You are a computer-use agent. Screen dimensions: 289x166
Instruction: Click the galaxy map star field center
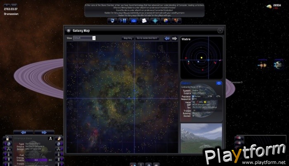coord(122,98)
